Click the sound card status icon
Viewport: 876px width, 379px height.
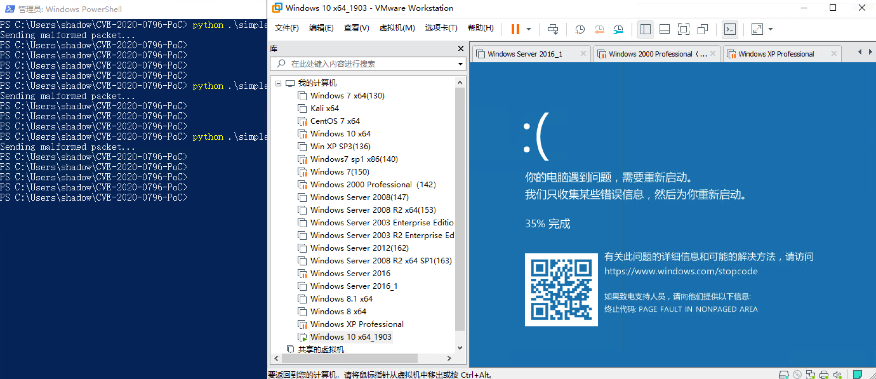(x=837, y=375)
